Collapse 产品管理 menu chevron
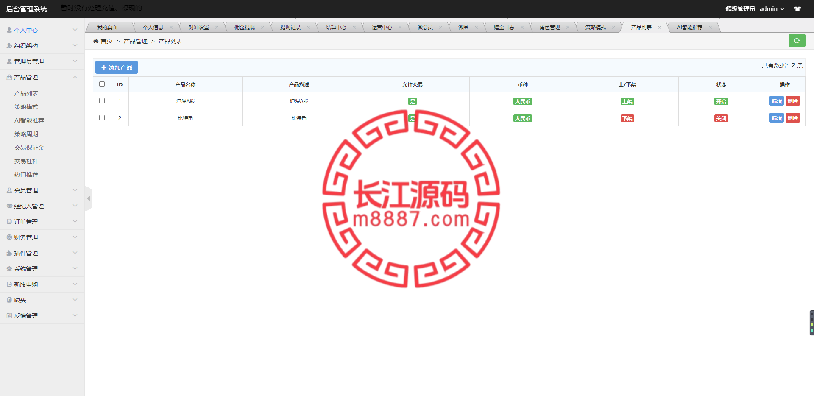The image size is (814, 396). (75, 77)
